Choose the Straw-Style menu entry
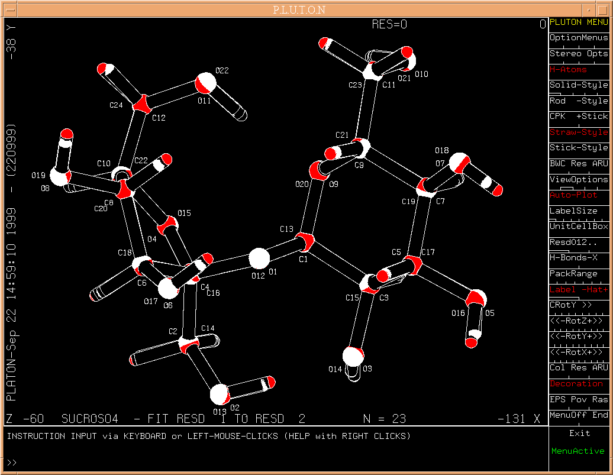Image resolution: width=613 pixels, height=475 pixels. 578,132
